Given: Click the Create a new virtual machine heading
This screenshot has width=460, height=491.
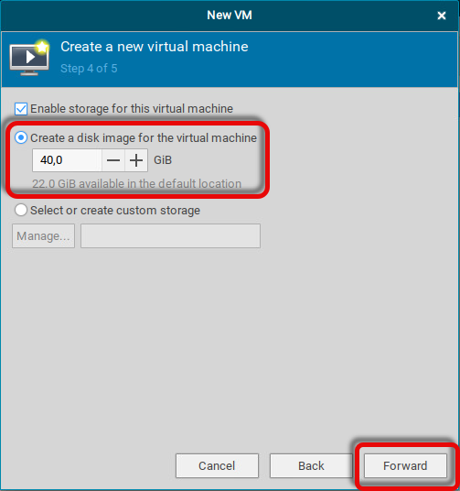Looking at the screenshot, I should click(x=155, y=47).
